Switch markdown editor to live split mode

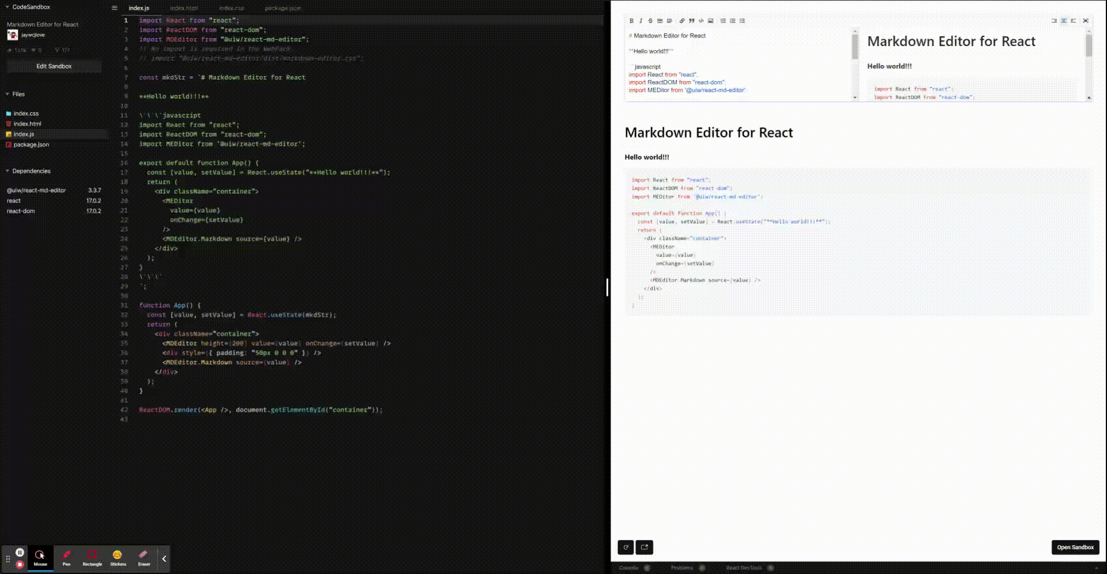(x=1064, y=21)
